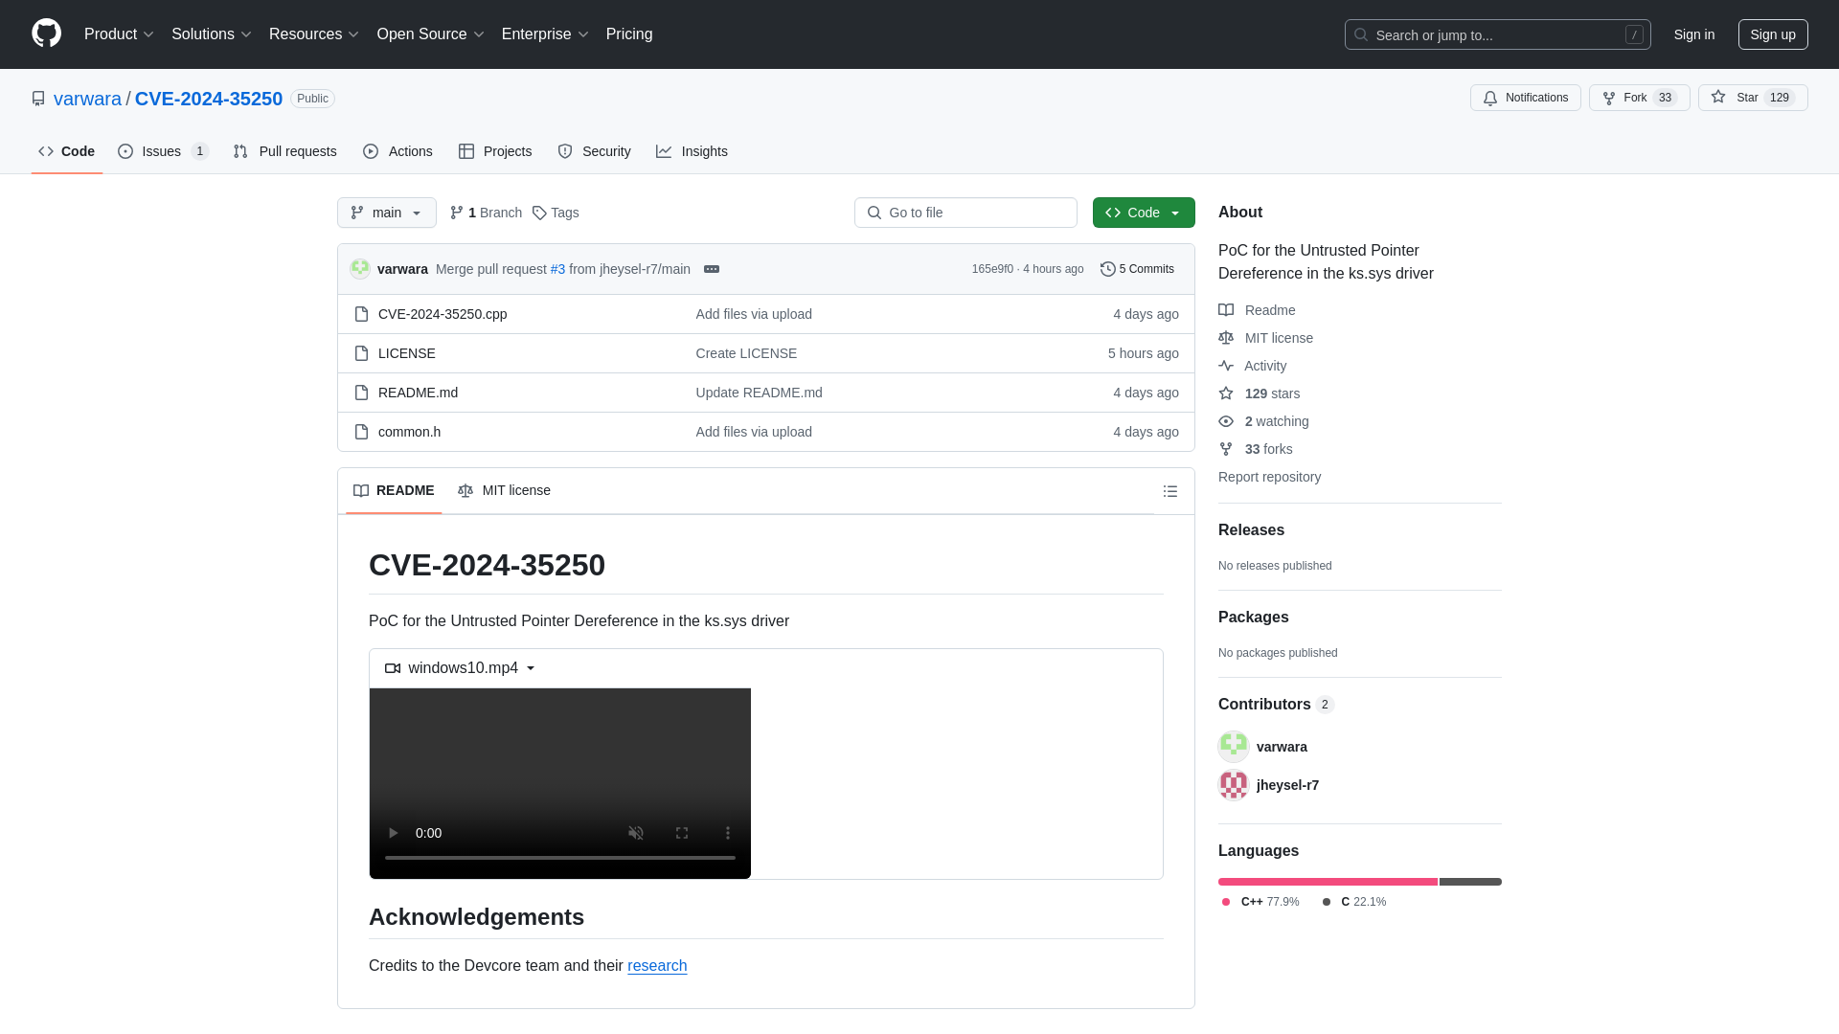1839x1034 pixels.
Task: Click the Pull requests icon
Action: (240, 151)
